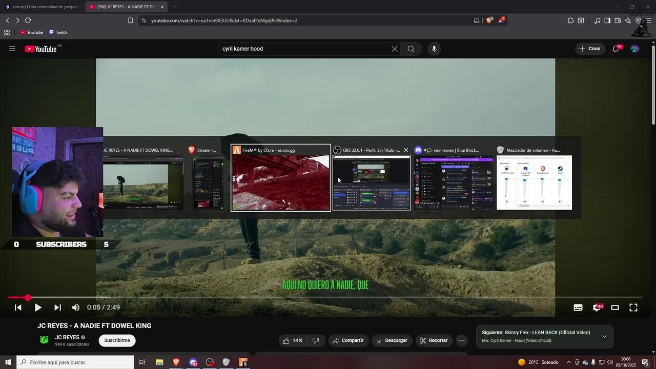Click the Suscribirme button

pos(117,340)
